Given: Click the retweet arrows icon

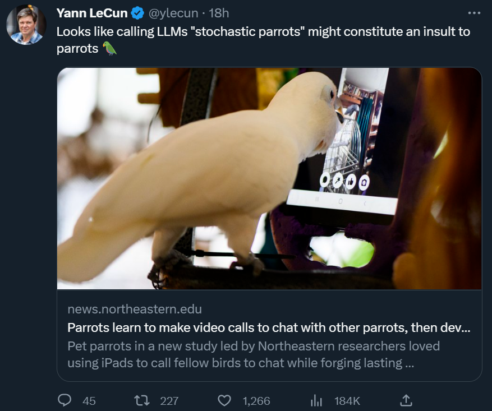Looking at the screenshot, I should tap(141, 401).
